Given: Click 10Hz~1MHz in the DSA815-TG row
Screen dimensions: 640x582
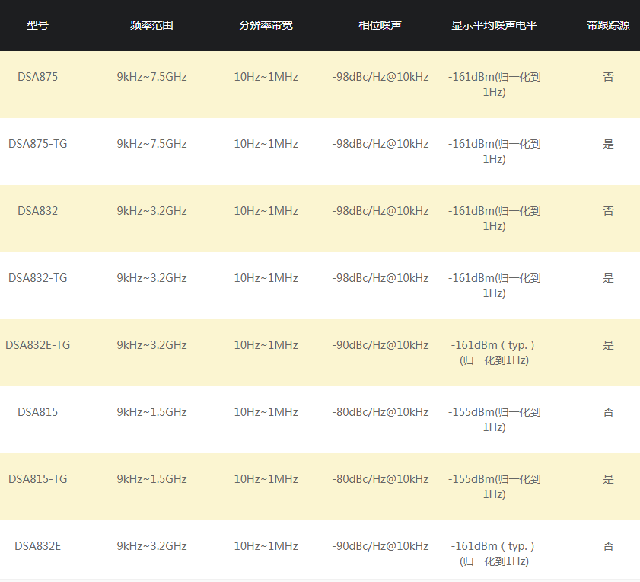Looking at the screenshot, I should coord(266,479).
